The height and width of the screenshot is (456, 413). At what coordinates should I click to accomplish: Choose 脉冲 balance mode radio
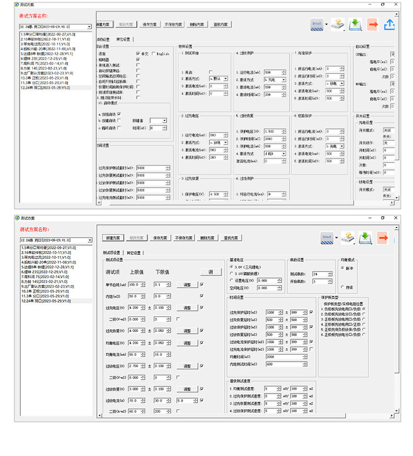pos(342,268)
